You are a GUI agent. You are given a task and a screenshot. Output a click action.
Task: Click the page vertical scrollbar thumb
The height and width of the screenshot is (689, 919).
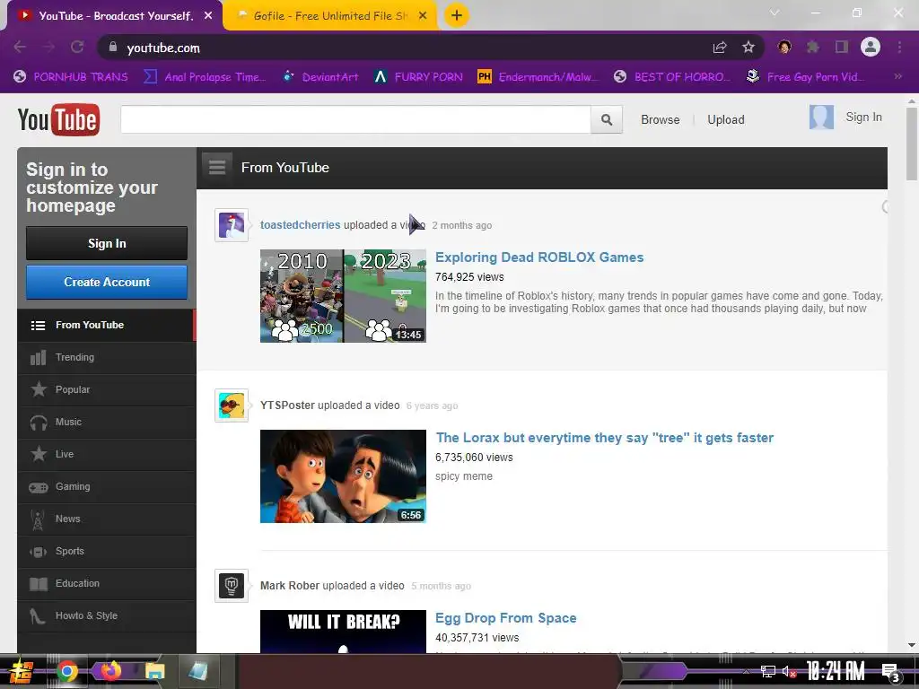click(x=912, y=144)
